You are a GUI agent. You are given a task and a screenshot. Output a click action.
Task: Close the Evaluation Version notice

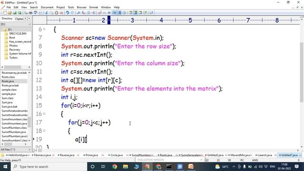pyautogui.click(x=201, y=160)
